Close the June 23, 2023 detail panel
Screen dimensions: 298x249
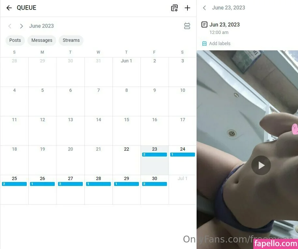(x=204, y=8)
